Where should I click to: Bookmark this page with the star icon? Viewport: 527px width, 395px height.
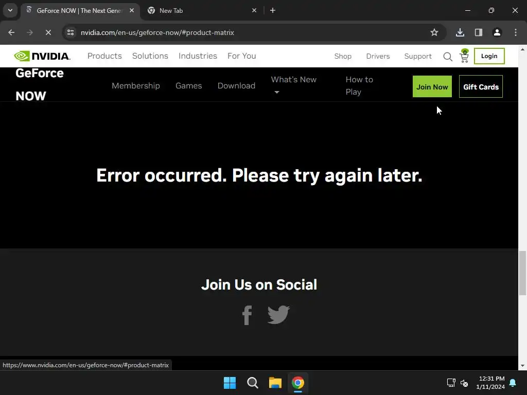click(x=434, y=32)
